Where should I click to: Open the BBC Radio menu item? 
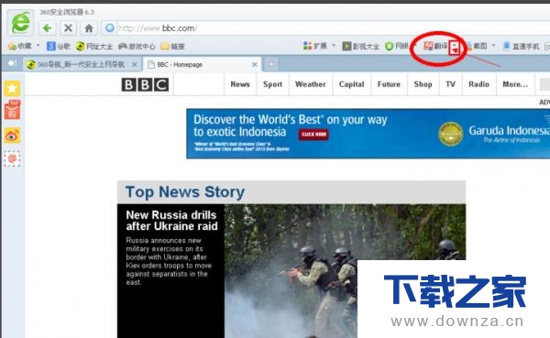(x=479, y=84)
